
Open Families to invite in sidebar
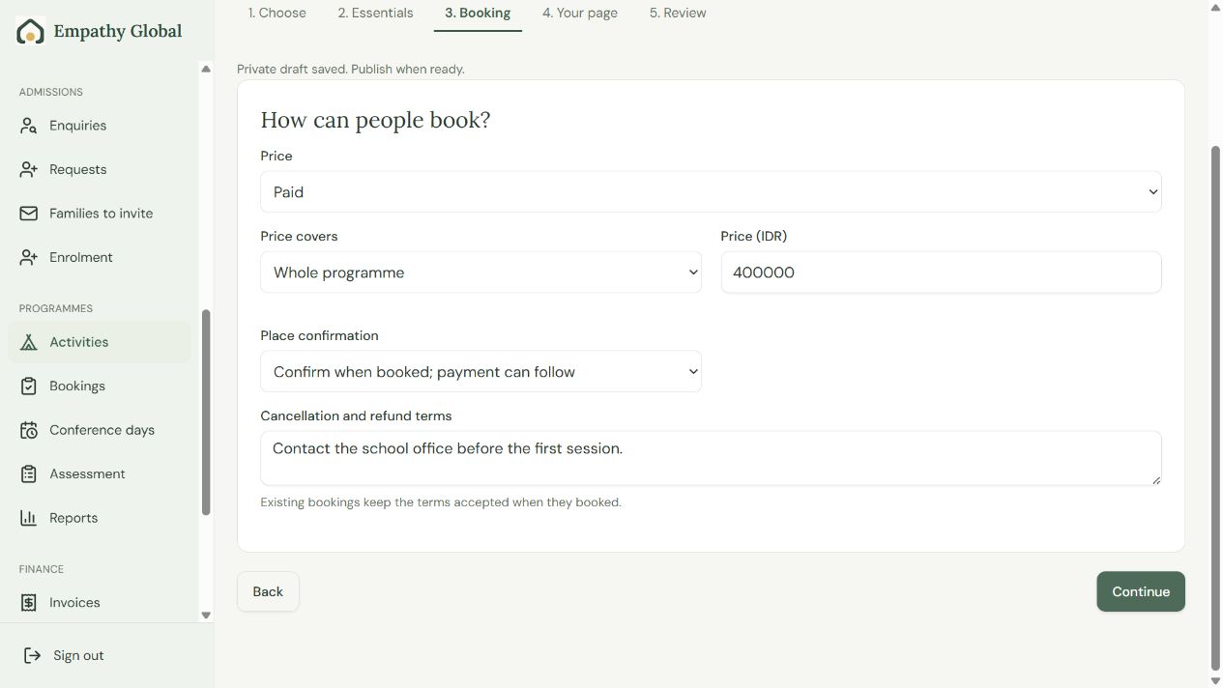pos(100,214)
